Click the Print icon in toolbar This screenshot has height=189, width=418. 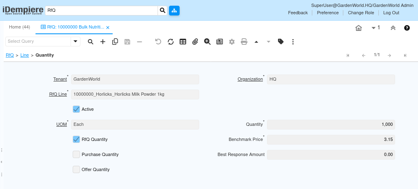point(244,42)
